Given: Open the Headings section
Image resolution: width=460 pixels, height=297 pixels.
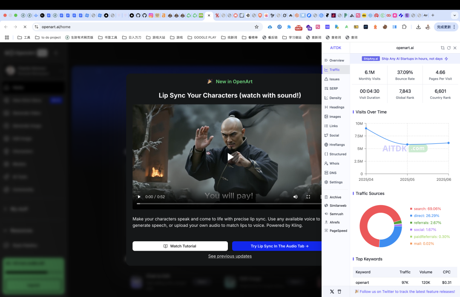Looking at the screenshot, I should click(x=334, y=107).
